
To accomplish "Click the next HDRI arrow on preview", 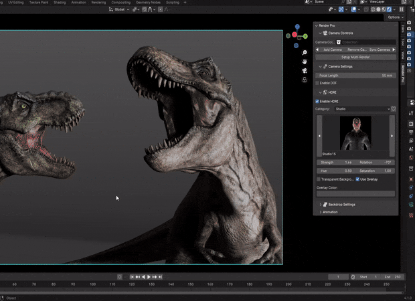I will pos(392,136).
